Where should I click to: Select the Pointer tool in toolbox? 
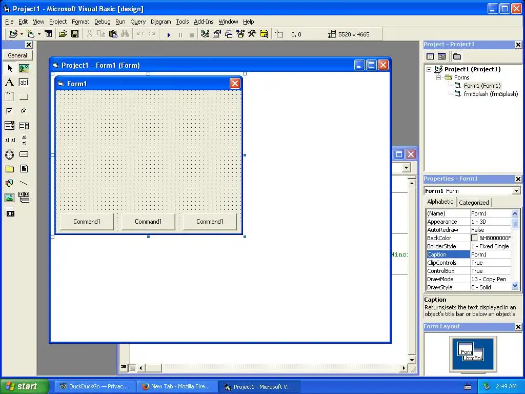click(x=10, y=68)
